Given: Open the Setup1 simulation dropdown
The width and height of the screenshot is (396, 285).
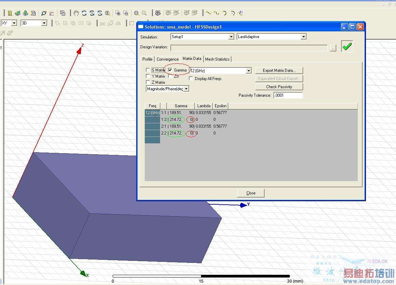Looking at the screenshot, I should (x=231, y=37).
